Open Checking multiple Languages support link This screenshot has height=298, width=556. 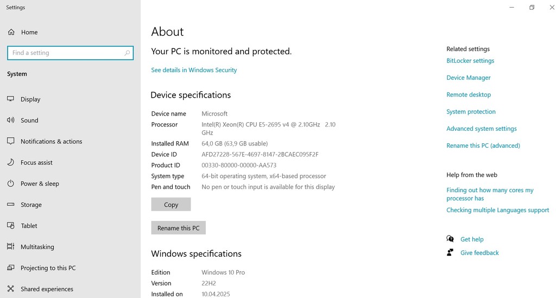pyautogui.click(x=498, y=210)
